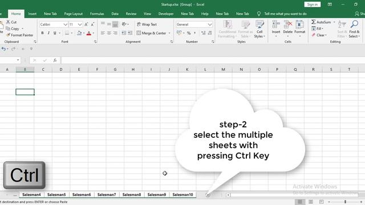Click the AutoSum sigma icon
365x205 pixels.
(x=314, y=22)
